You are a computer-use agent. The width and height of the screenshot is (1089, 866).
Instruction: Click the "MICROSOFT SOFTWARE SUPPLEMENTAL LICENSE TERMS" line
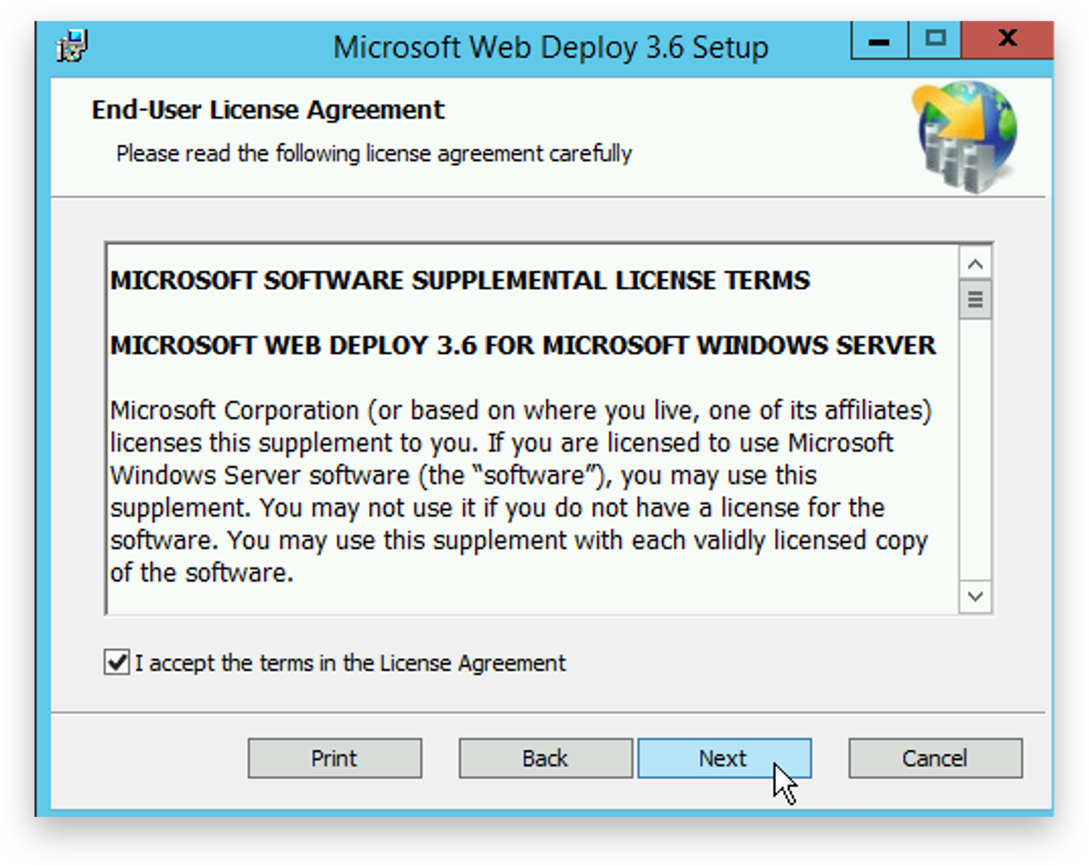460,280
